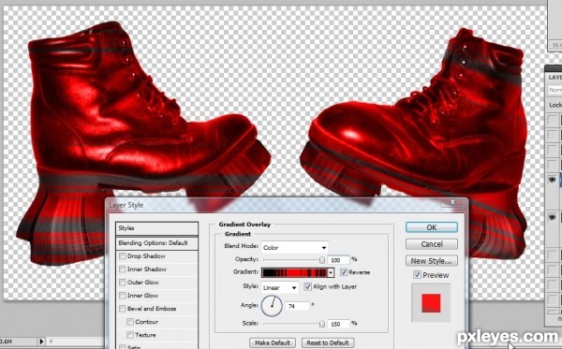The image size is (562, 349).
Task: Enable the Inner Shadow style checkbox
Action: click(x=123, y=269)
